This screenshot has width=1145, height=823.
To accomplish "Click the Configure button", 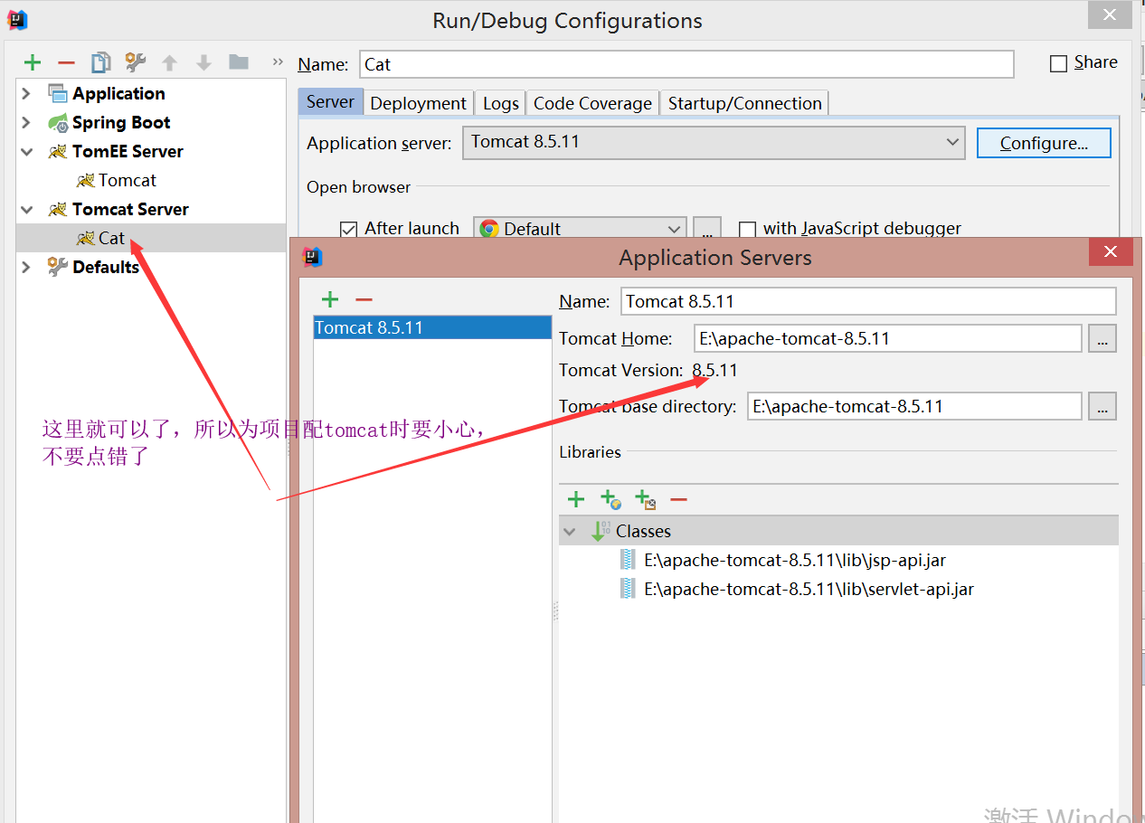I will [x=1044, y=142].
